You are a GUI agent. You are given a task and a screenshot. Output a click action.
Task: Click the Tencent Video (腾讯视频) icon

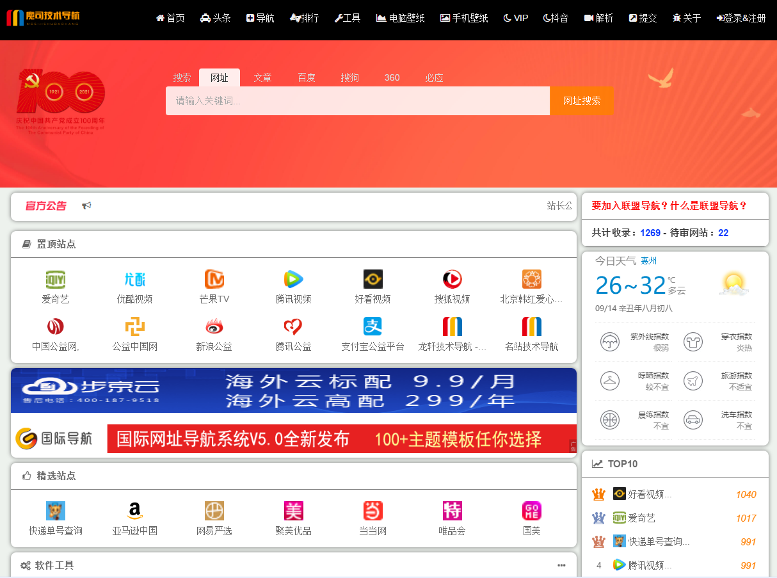coord(293,280)
